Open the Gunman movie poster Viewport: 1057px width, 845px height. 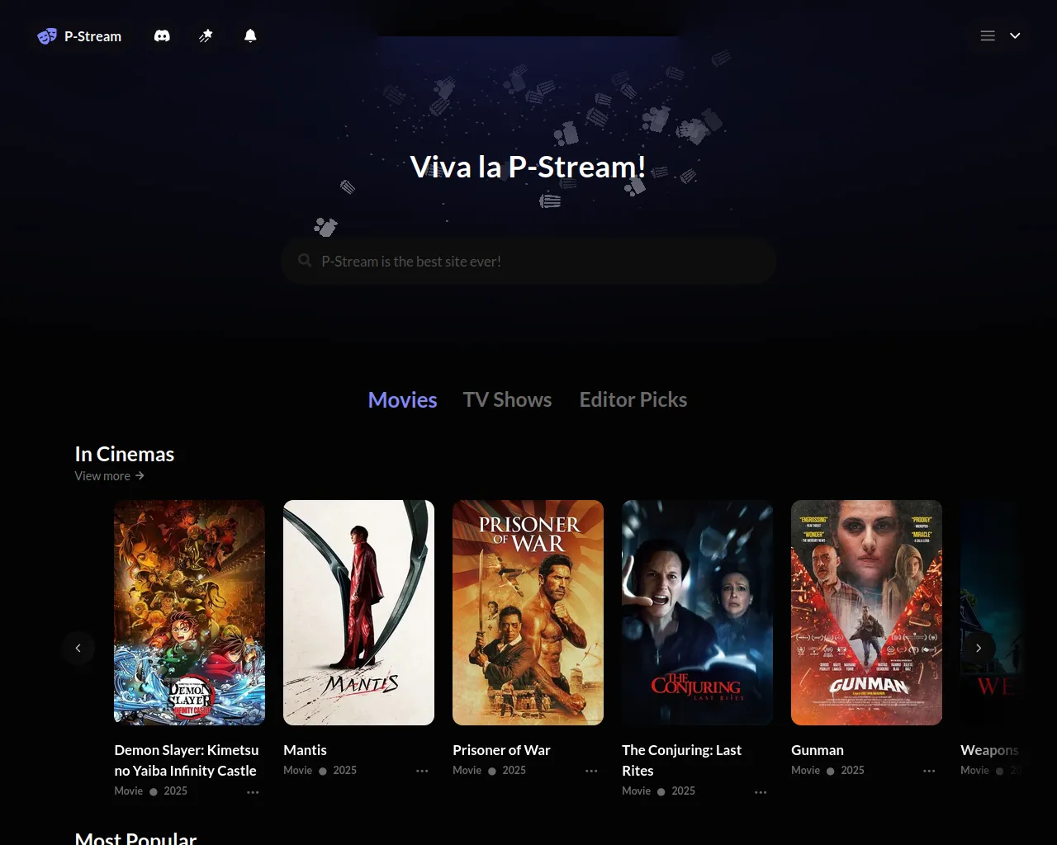(866, 612)
